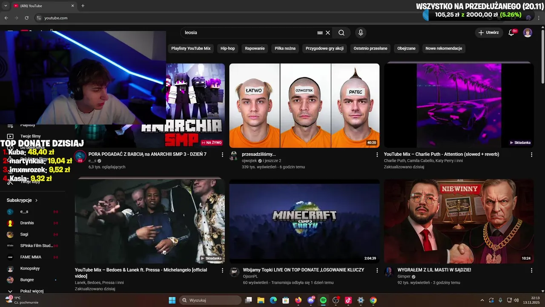Screen dimensions: 545x307
Task: Open the purple palm trees mix thumbnail
Action: pyautogui.click(x=459, y=106)
